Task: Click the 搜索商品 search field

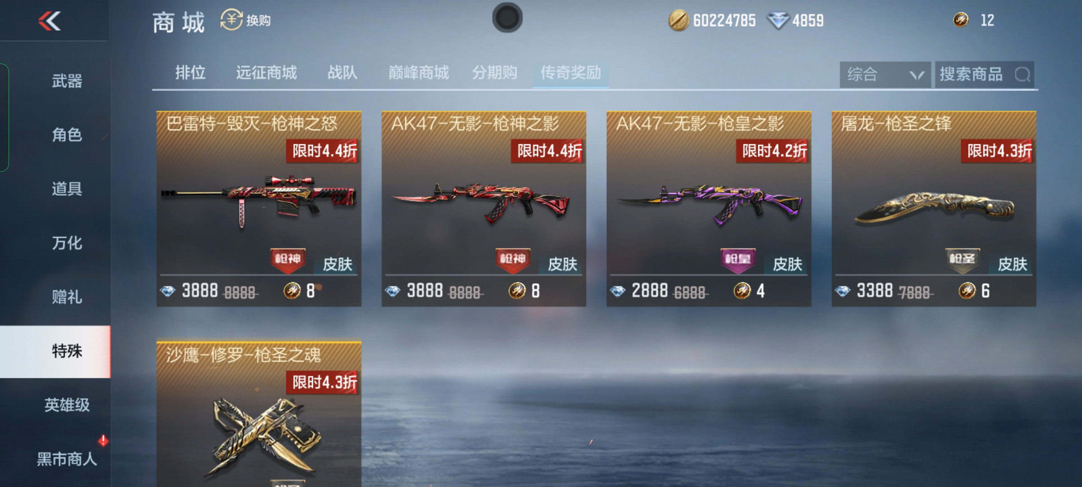Action: pos(985,75)
